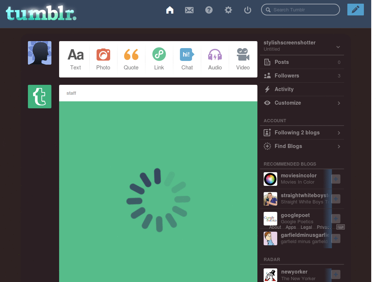376x282 pixels.
Task: Click the Find Blogs dotted circle icon
Action: coord(267,146)
